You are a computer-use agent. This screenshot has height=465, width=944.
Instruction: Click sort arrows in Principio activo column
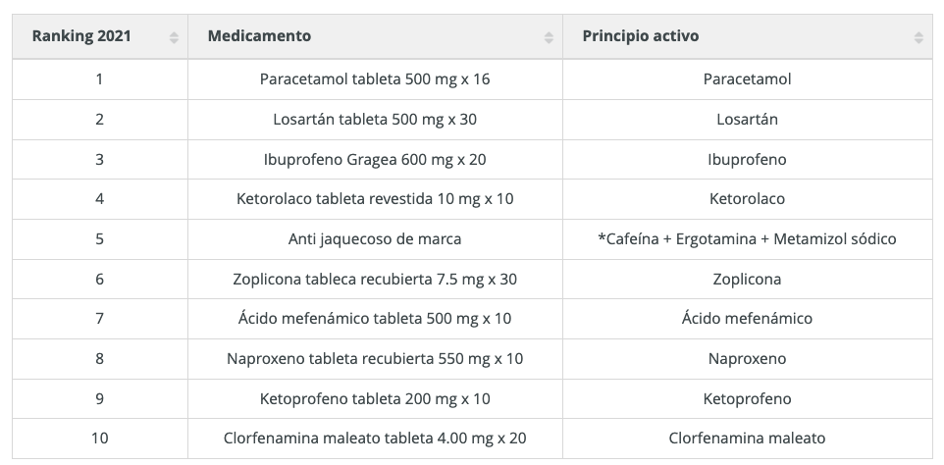pyautogui.click(x=918, y=37)
